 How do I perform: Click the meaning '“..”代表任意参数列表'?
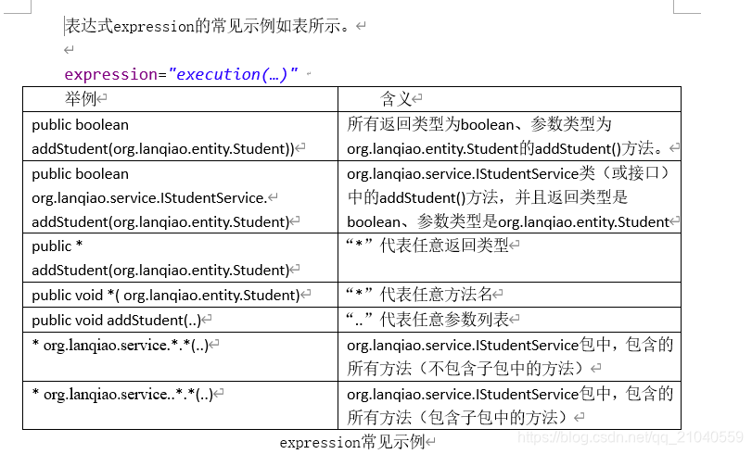pos(427,320)
